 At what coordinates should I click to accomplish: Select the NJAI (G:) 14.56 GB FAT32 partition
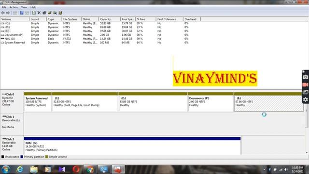click(x=132, y=146)
